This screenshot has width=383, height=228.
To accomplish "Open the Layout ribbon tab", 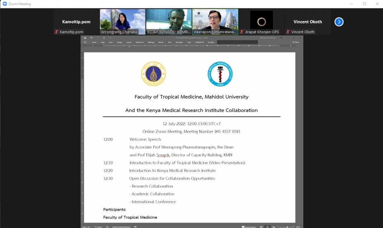I will [x=129, y=42].
